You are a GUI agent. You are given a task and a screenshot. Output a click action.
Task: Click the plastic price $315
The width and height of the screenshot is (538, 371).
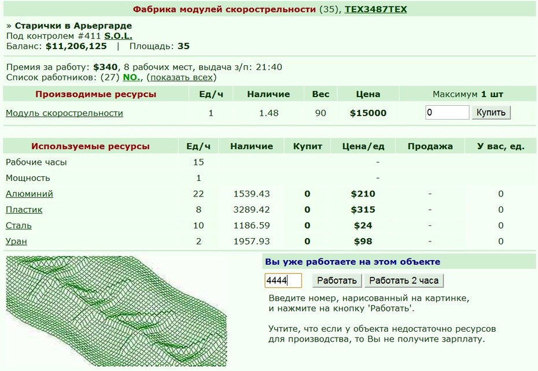[363, 210]
